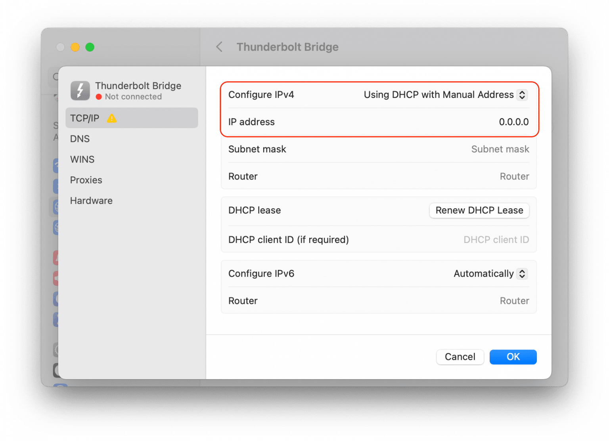This screenshot has width=609, height=441.
Task: Click the gear icon near the sidebar bottom
Action: click(57, 349)
